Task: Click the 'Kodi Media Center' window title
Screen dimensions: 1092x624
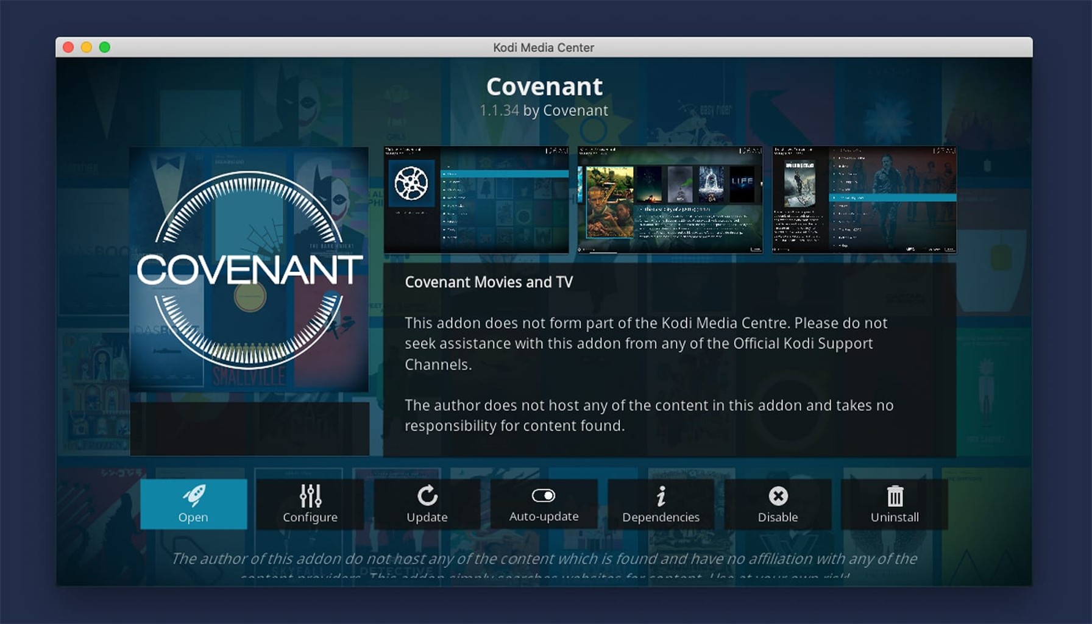Action: coord(544,48)
